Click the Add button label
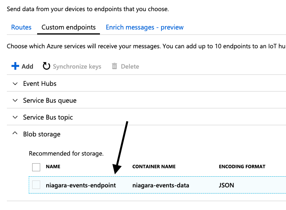Viewport: 286px width, 210px height. (x=27, y=66)
